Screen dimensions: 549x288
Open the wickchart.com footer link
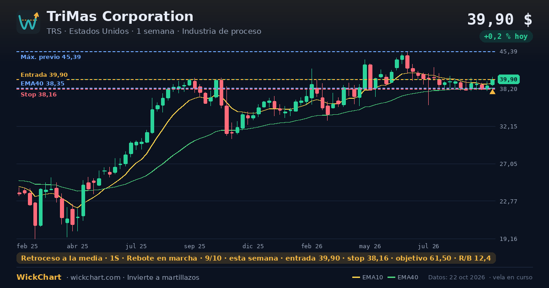pyautogui.click(x=95, y=277)
